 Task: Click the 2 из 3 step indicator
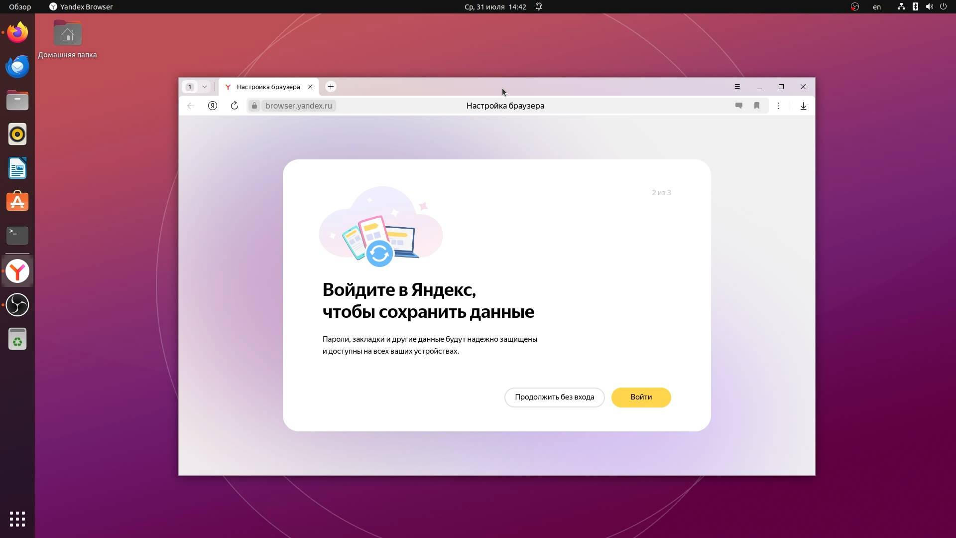pos(661,193)
